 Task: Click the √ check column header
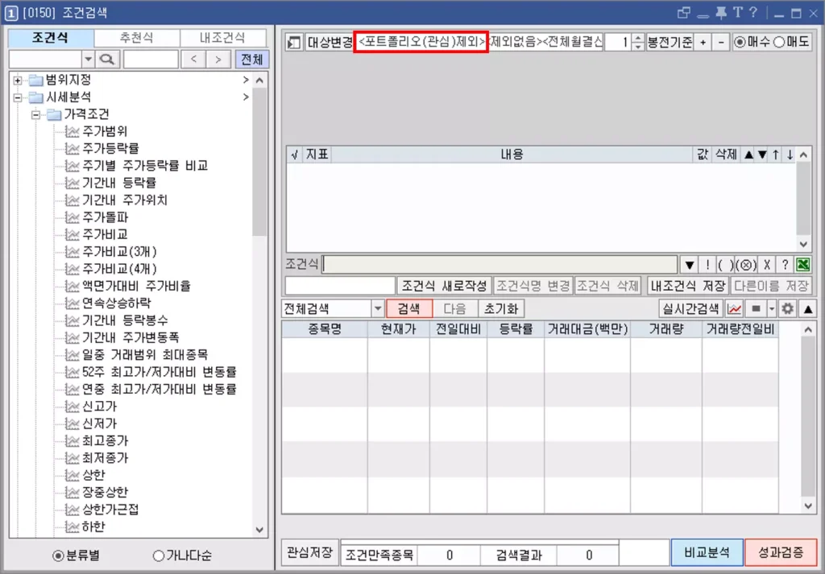point(294,155)
